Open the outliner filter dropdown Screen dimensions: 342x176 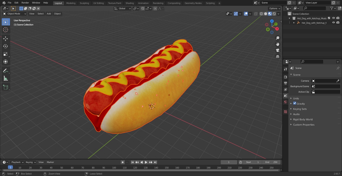(333, 8)
